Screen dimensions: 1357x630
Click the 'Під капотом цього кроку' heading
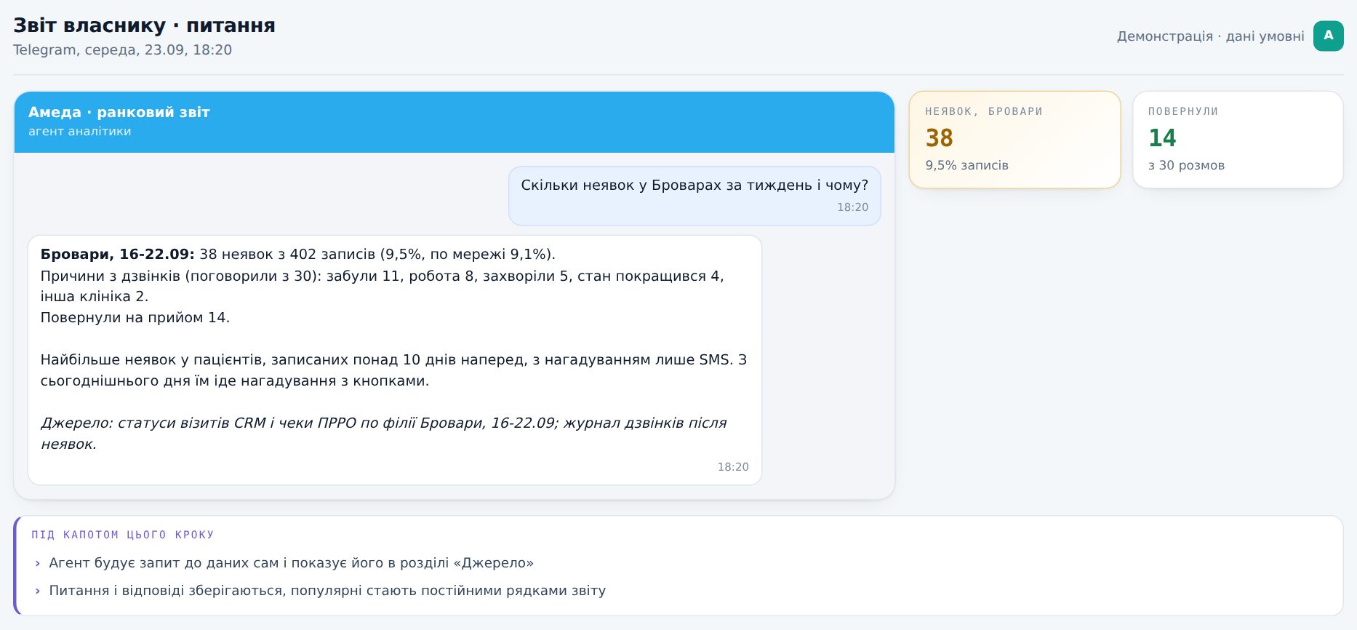tap(123, 535)
